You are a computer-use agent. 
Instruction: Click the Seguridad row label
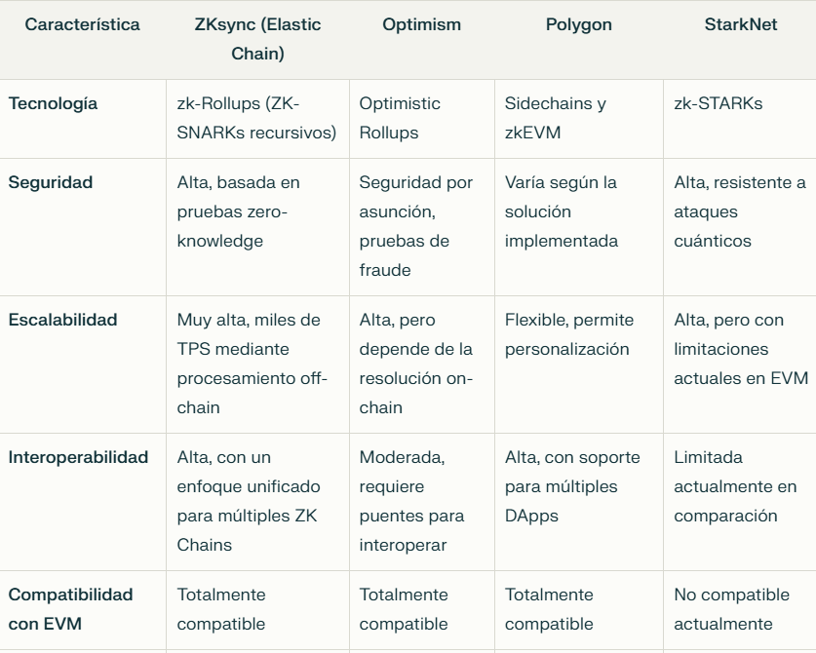click(x=50, y=183)
